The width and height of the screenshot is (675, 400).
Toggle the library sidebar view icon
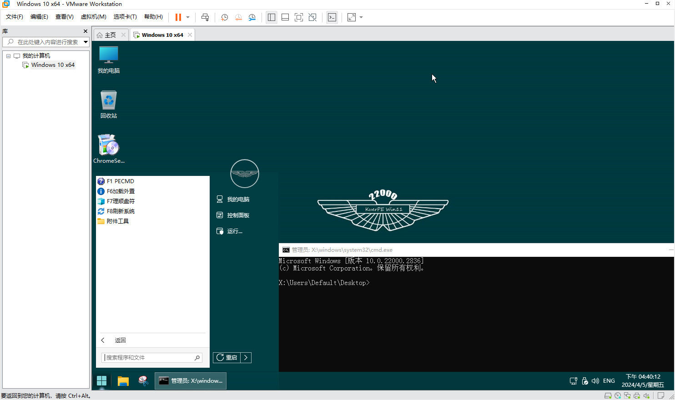pos(272,17)
